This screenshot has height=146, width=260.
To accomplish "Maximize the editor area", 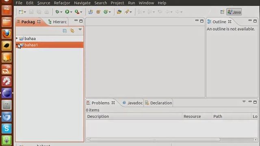I will point(202,21).
